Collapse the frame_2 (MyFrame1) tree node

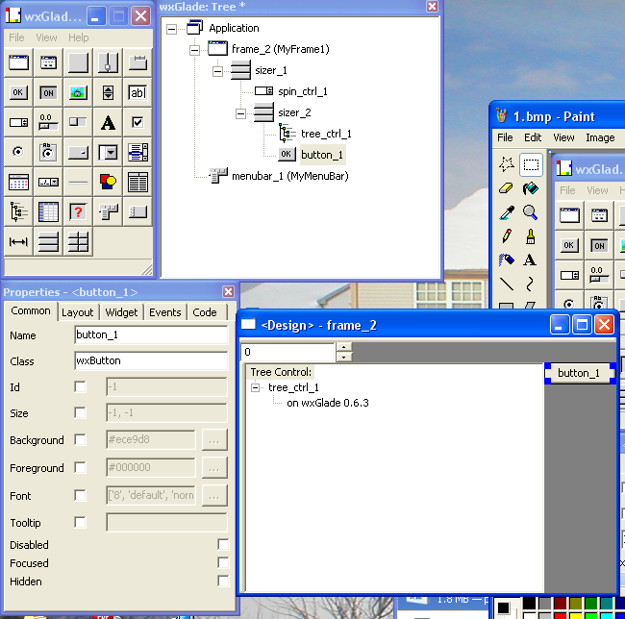click(195, 49)
